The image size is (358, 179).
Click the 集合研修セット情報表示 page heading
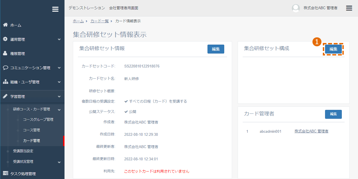(110, 35)
